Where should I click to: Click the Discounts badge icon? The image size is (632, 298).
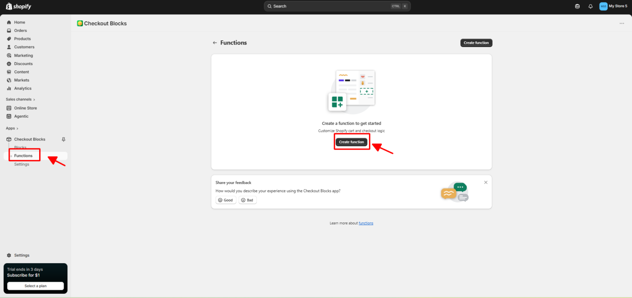(x=9, y=64)
